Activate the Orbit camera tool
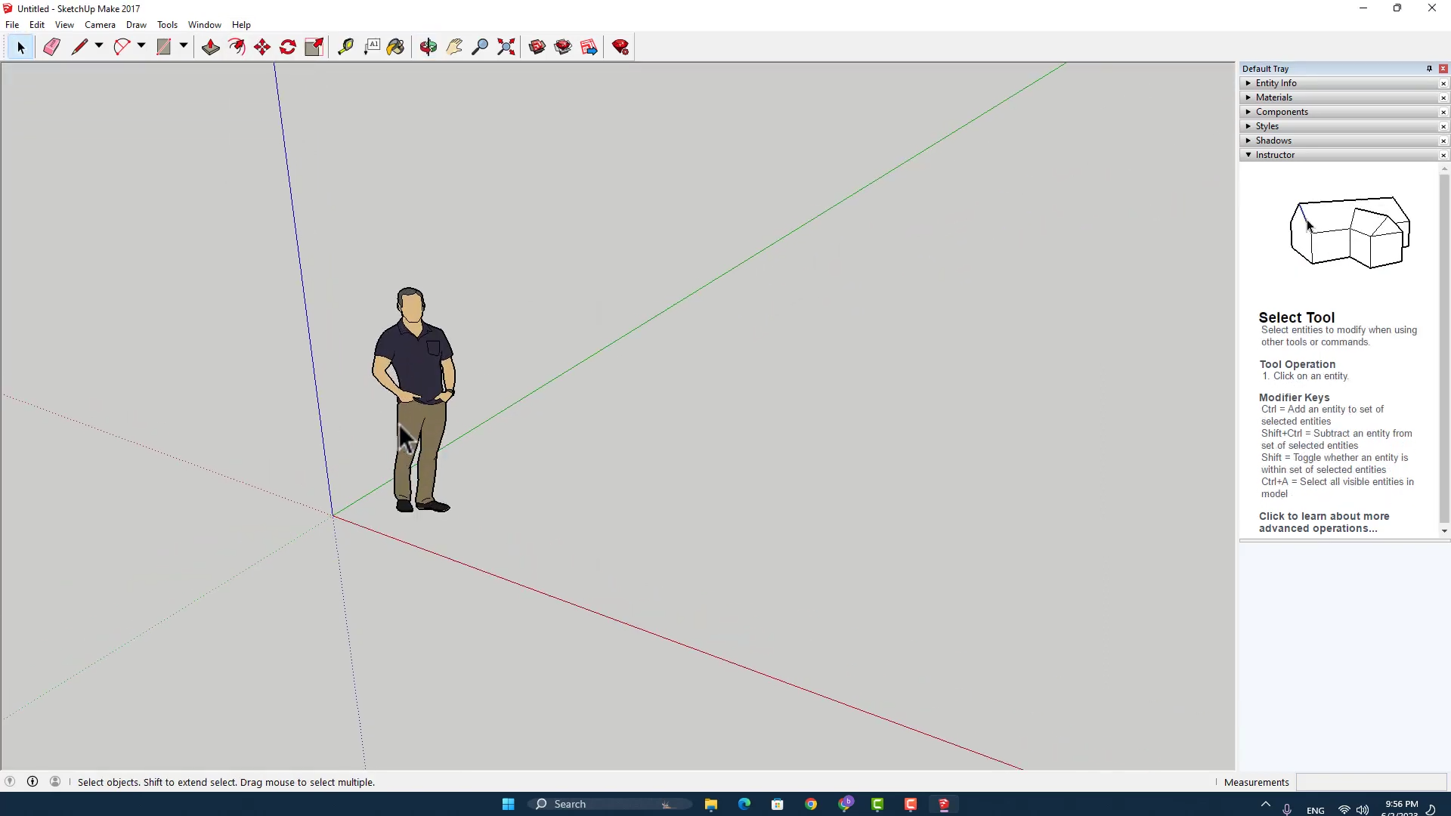The image size is (1451, 816). (428, 47)
